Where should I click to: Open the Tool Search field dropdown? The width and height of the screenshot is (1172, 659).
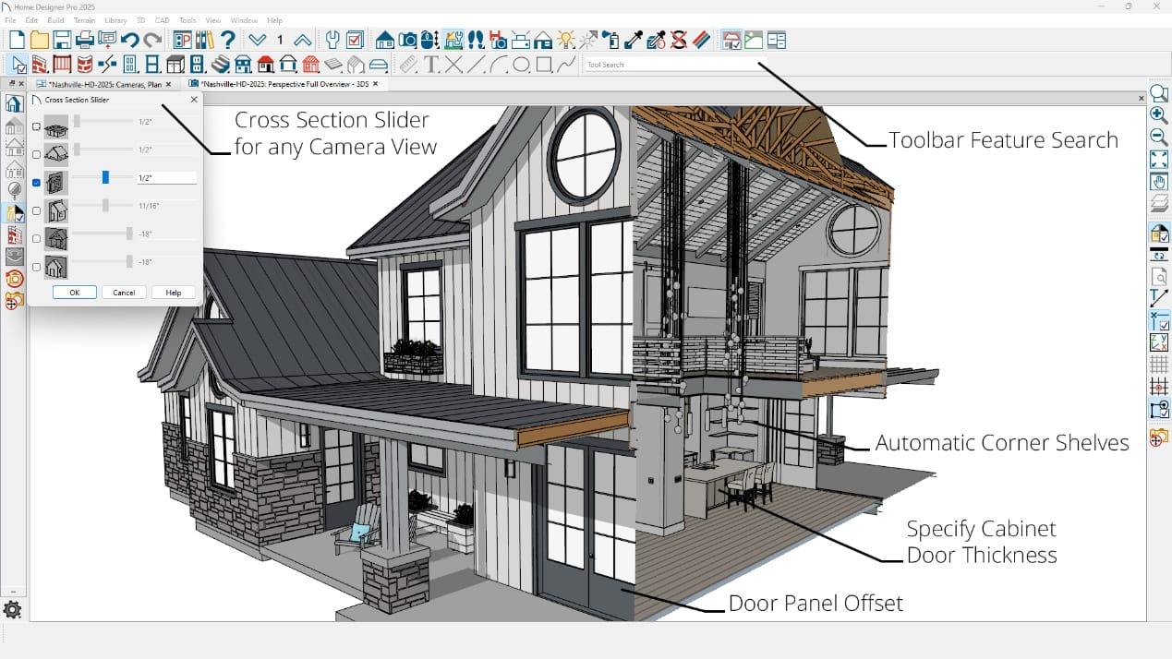(x=674, y=64)
